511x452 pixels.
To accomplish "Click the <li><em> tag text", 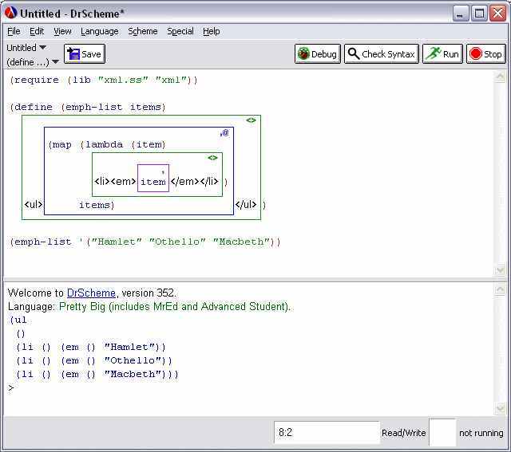I will 115,181.
